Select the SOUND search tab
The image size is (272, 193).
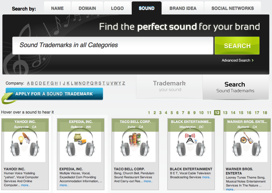click(x=147, y=8)
